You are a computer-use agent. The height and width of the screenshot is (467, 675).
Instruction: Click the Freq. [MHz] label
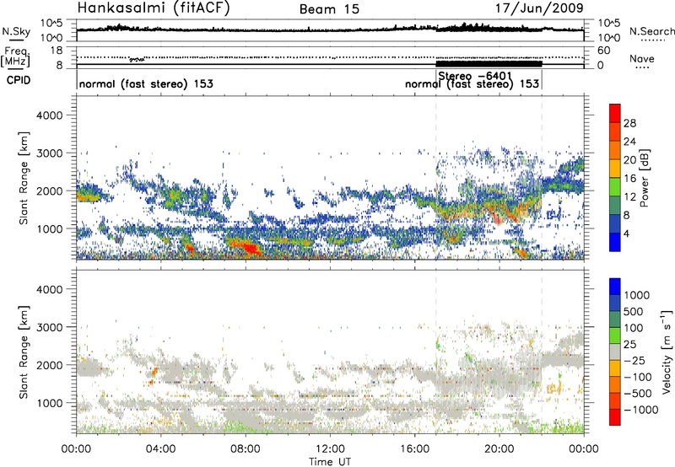(x=15, y=56)
